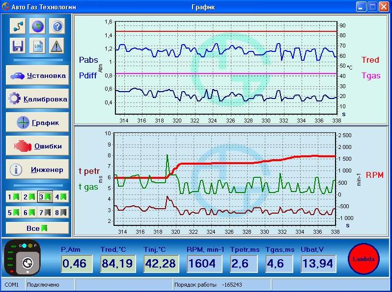Open the Ошибки errors section
This screenshot has width=392, height=292.
pyautogui.click(x=37, y=146)
